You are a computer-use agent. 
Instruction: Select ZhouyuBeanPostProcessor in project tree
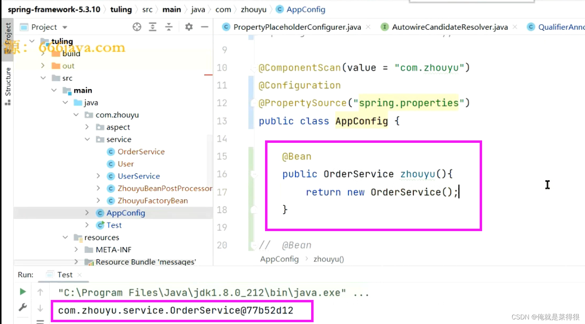(165, 188)
